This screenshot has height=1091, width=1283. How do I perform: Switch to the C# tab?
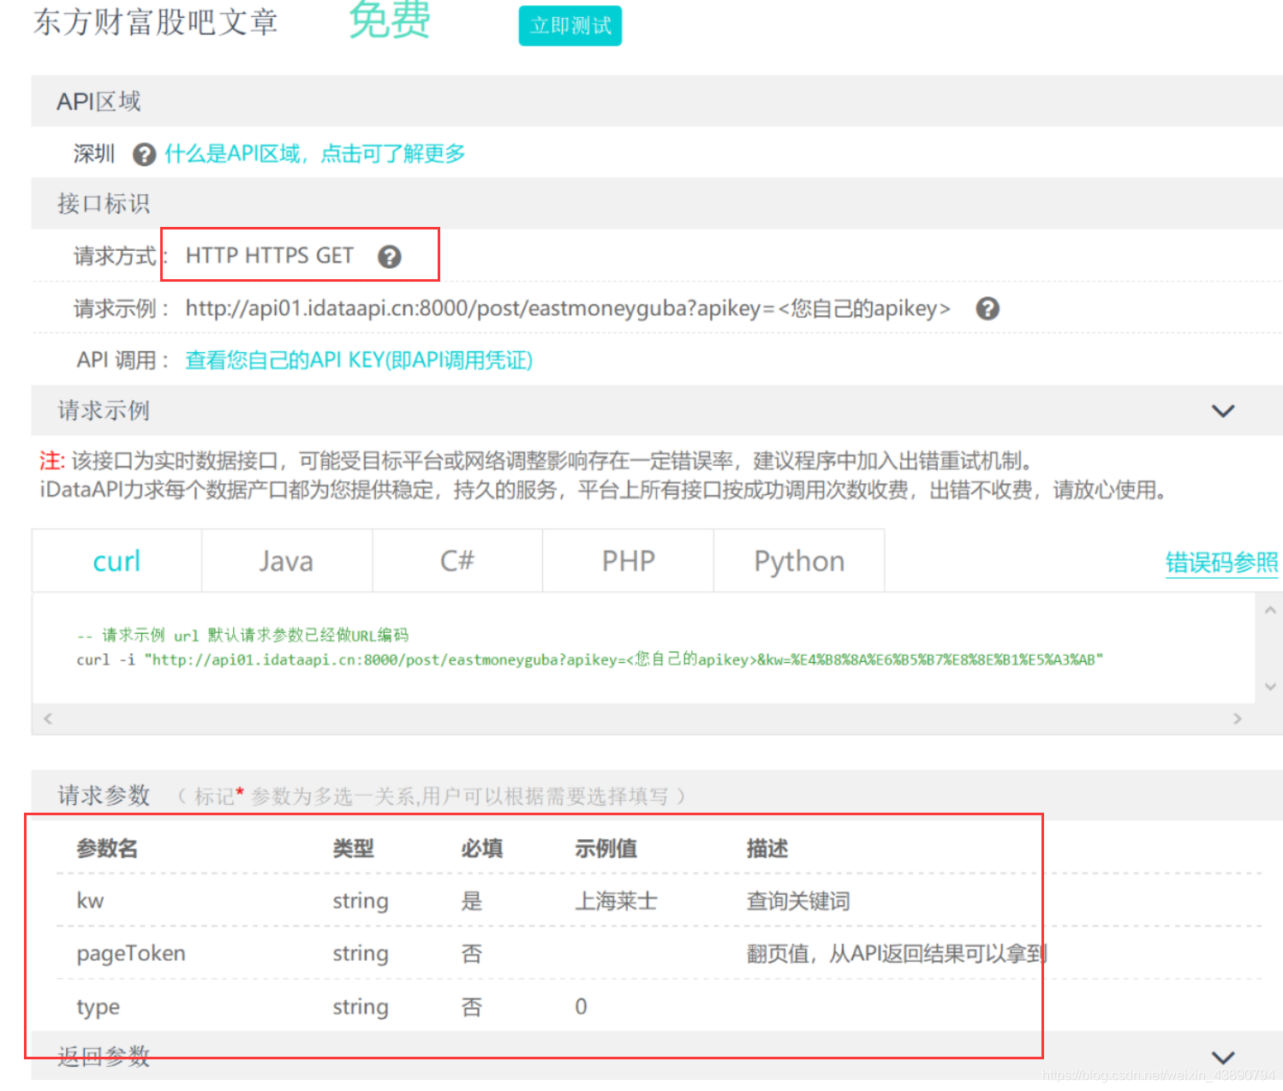(457, 561)
